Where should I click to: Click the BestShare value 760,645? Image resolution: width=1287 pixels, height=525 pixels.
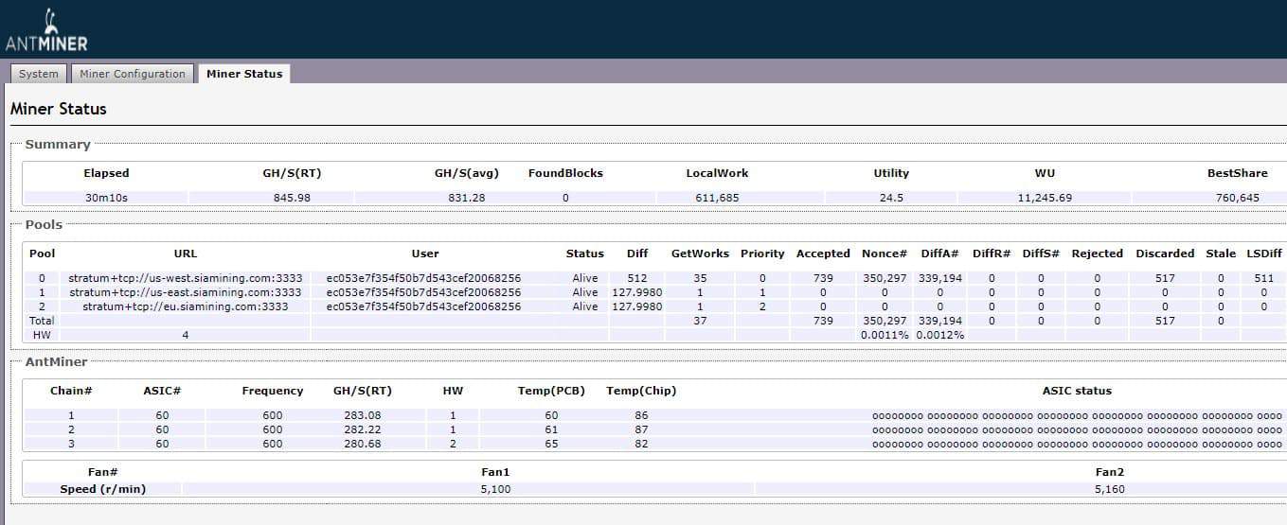tap(1238, 198)
